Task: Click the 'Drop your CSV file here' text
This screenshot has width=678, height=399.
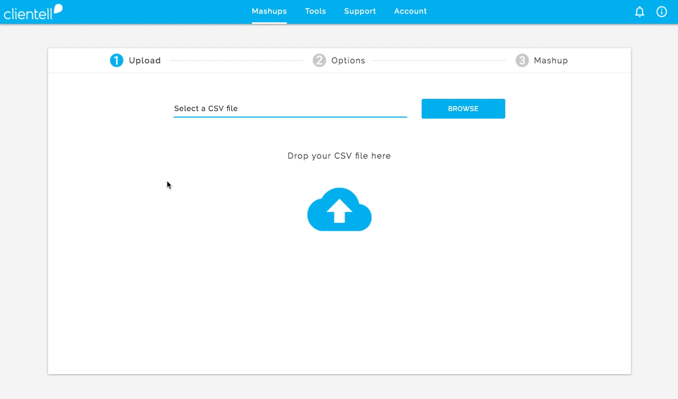Action: (339, 156)
